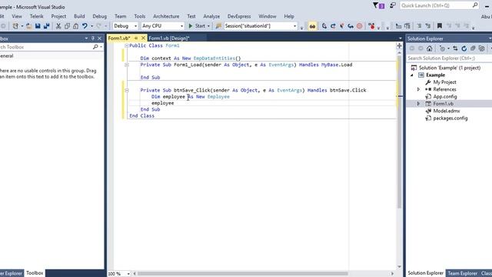This screenshot has width=492, height=277.
Task: Switch to the Team Explorer tab
Action: pos(463,273)
